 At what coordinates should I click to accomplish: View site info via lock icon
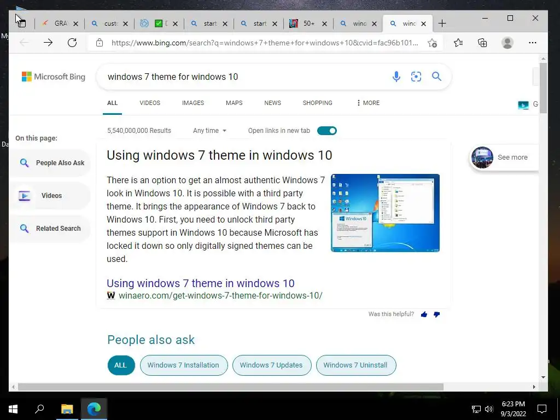click(100, 43)
